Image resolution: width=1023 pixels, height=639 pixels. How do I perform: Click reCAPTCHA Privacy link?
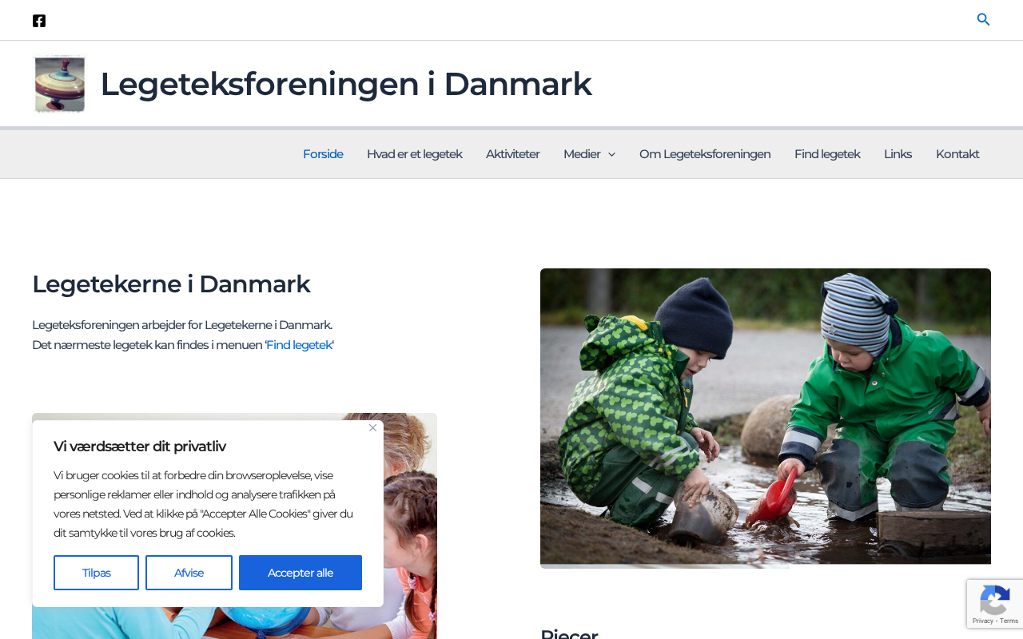(982, 621)
